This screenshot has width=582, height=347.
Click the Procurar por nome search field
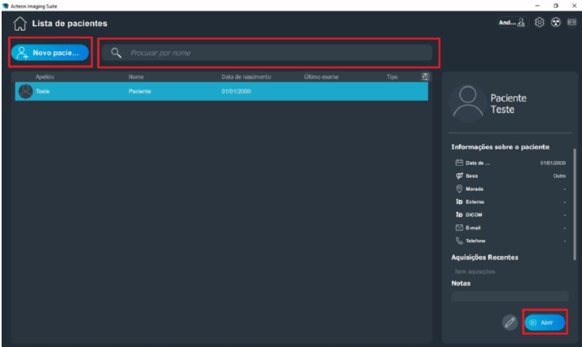click(x=276, y=53)
